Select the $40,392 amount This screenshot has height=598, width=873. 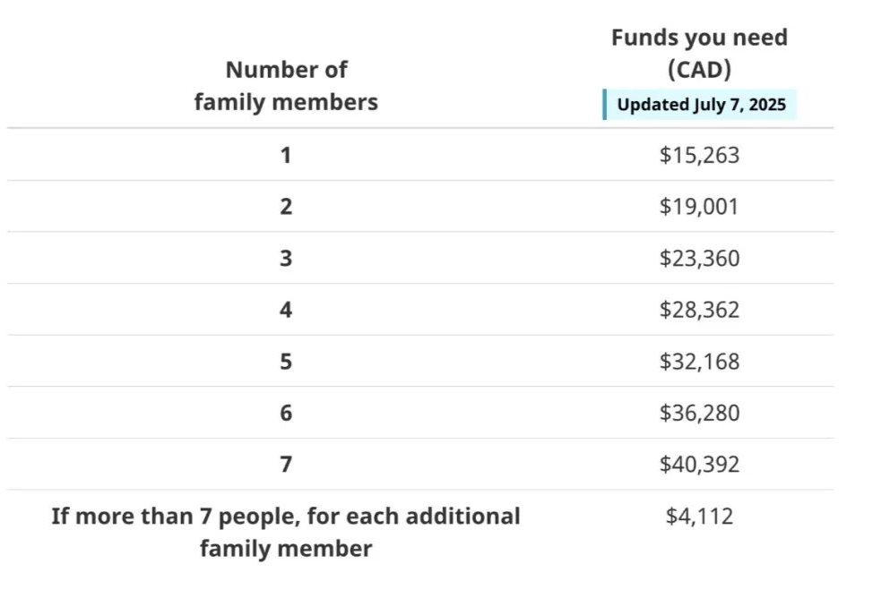[x=699, y=464]
